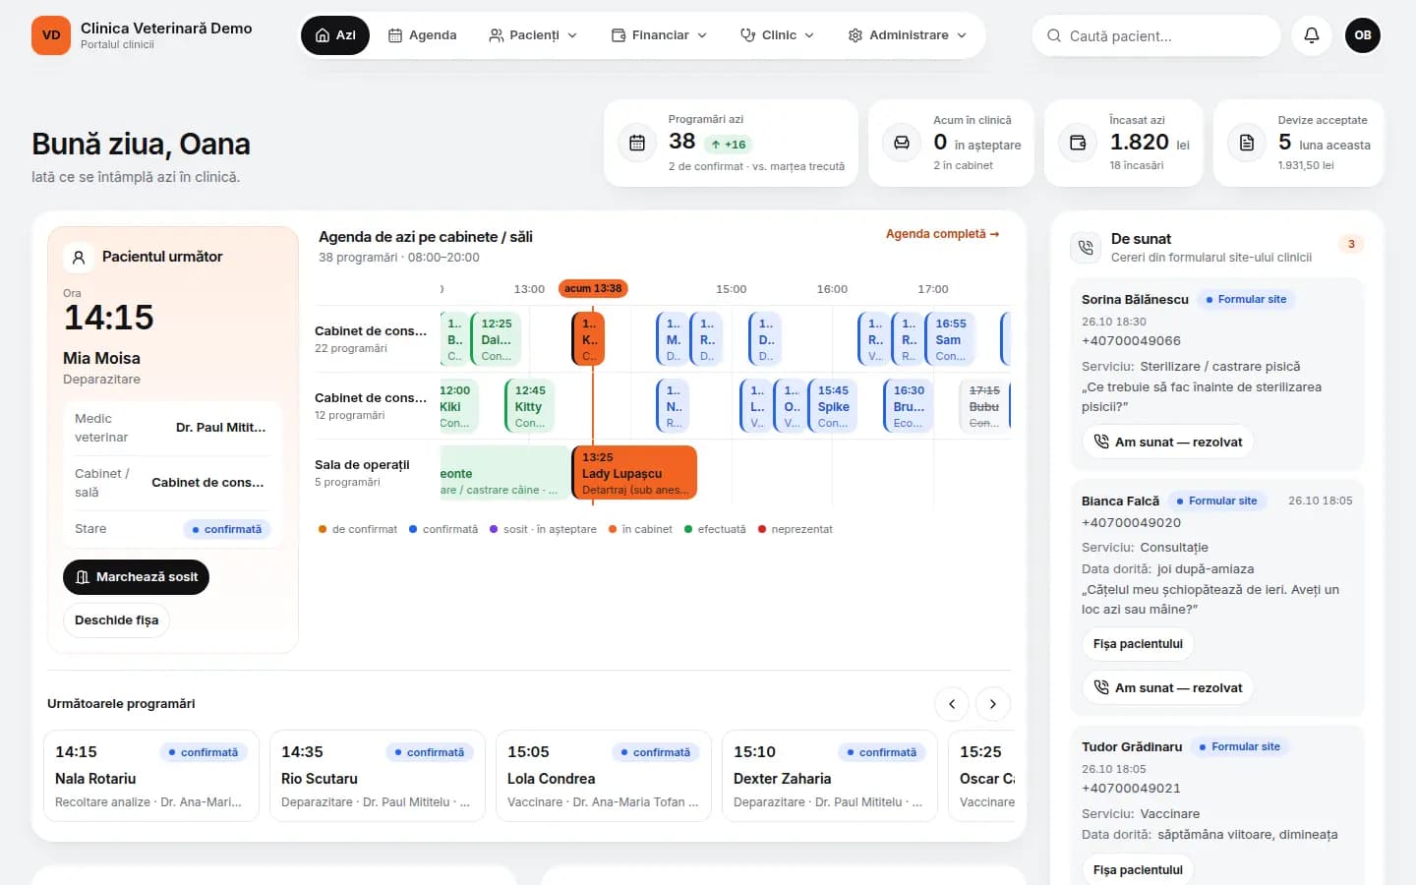1416x885 pixels.
Task: Click the document icon in Devize acceptate card
Action: tap(1247, 143)
